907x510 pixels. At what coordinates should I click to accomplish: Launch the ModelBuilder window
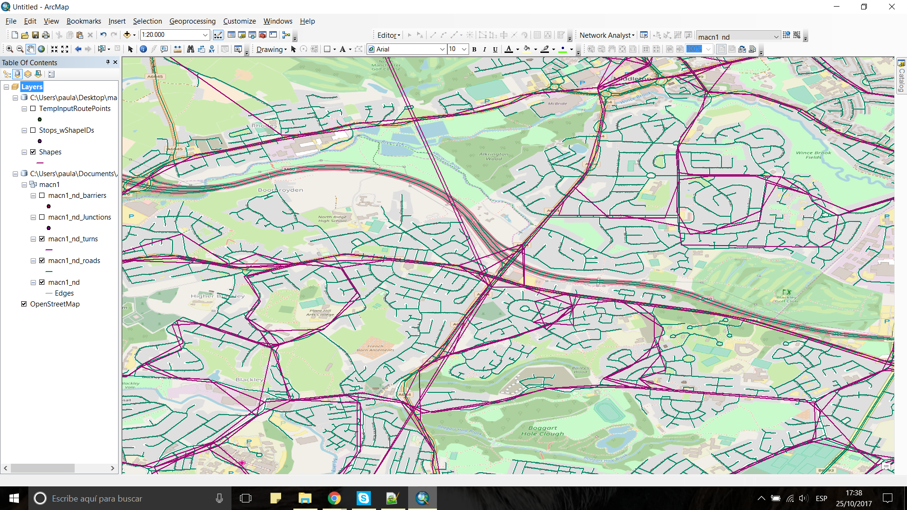tap(286, 35)
